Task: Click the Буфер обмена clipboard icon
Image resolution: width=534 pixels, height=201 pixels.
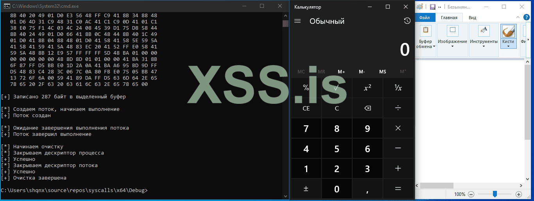Action: [x=425, y=30]
